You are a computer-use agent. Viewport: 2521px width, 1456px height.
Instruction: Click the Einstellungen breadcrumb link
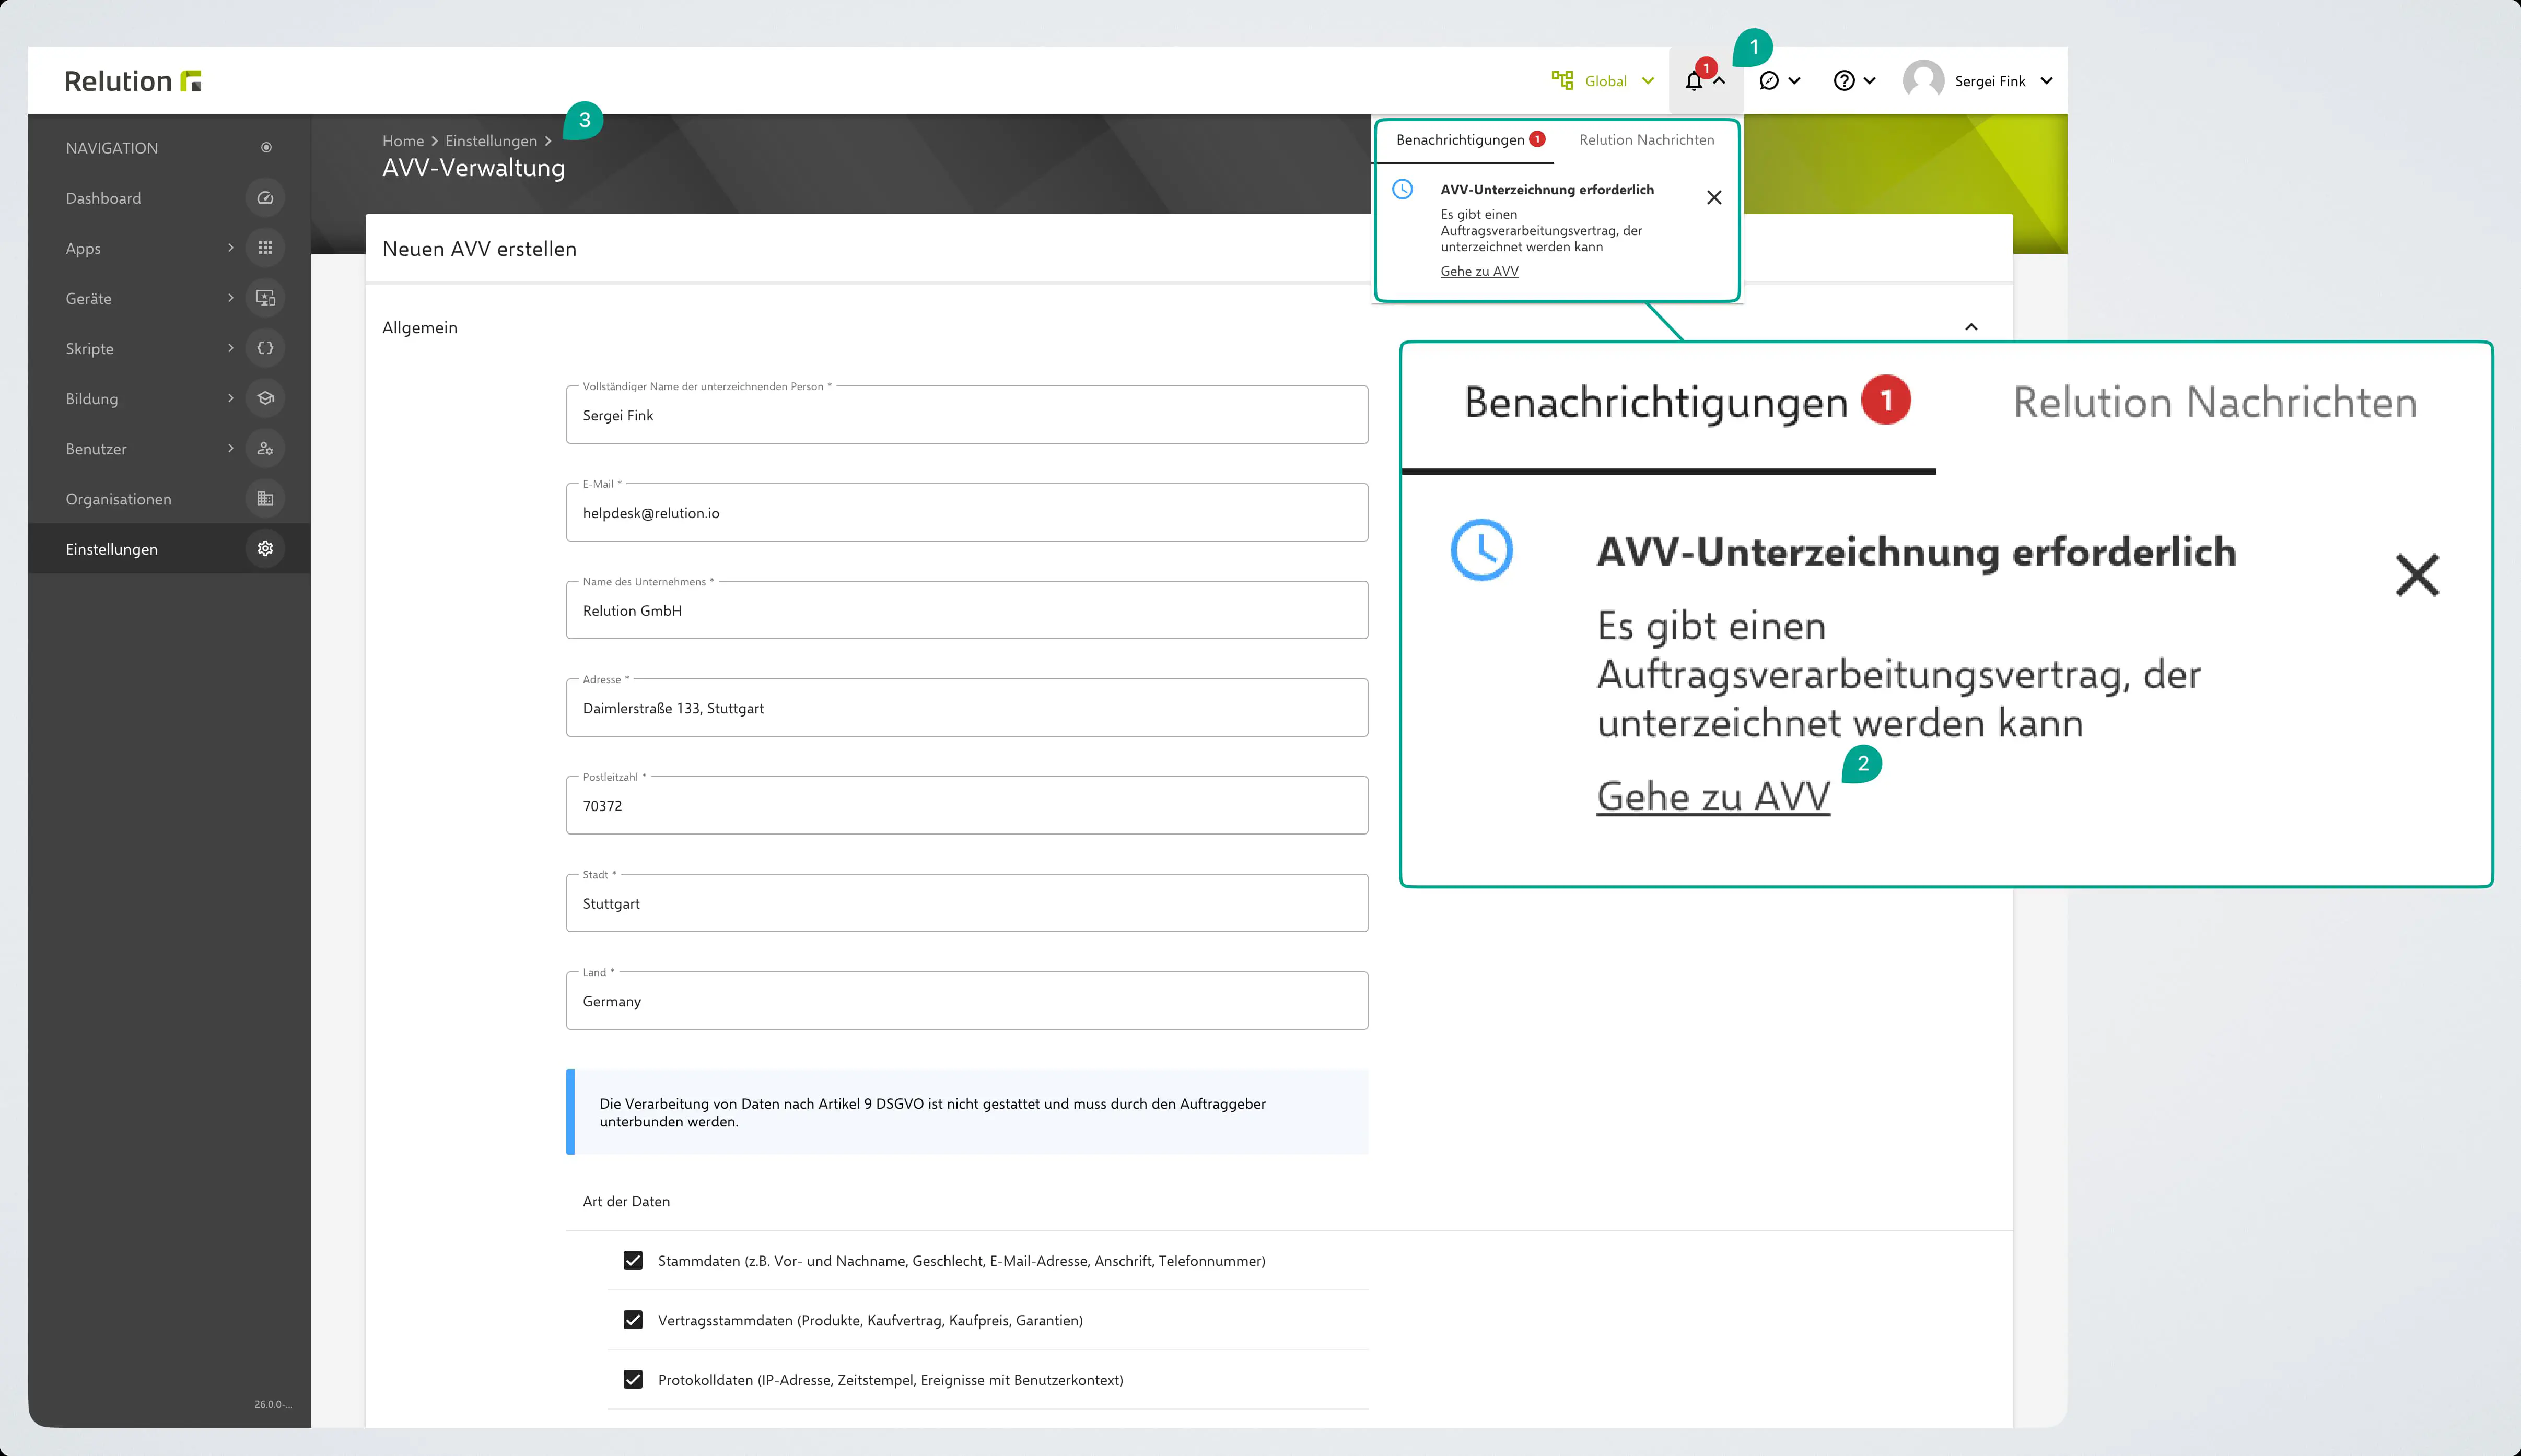point(491,141)
